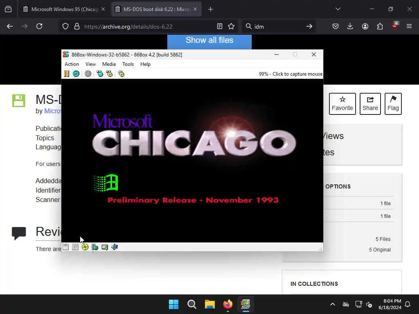Click the sound status bar icon
The height and width of the screenshot is (314, 419).
pos(115,247)
